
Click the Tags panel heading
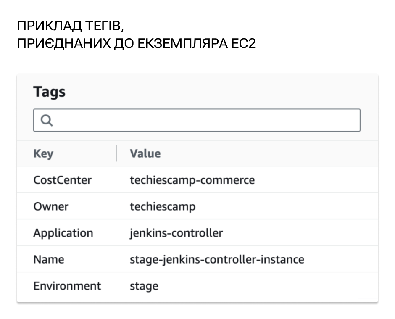[x=50, y=92]
